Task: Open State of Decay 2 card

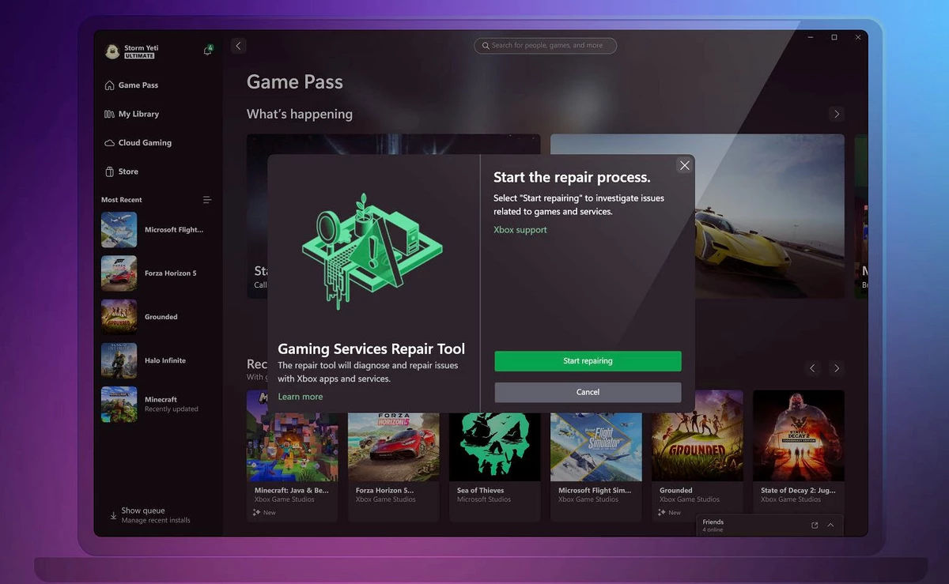Action: tap(799, 455)
